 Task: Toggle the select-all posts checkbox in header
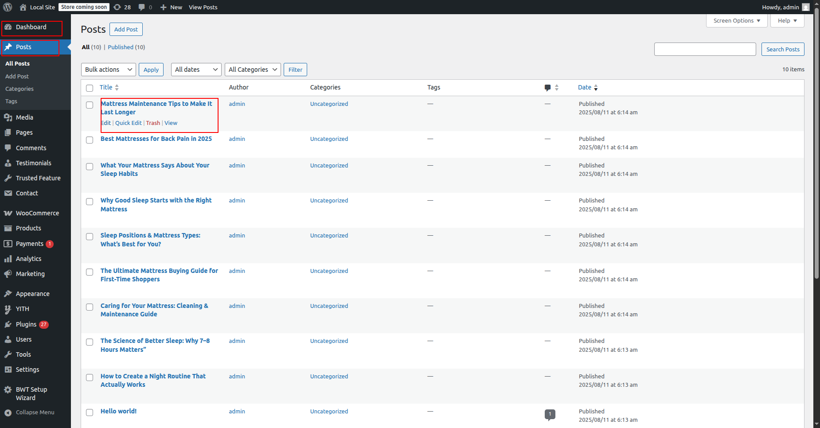90,88
